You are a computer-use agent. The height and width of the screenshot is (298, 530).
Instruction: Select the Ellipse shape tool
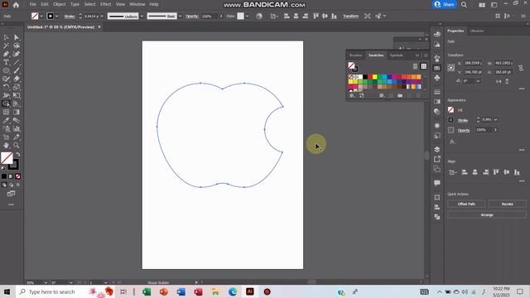pos(6,70)
